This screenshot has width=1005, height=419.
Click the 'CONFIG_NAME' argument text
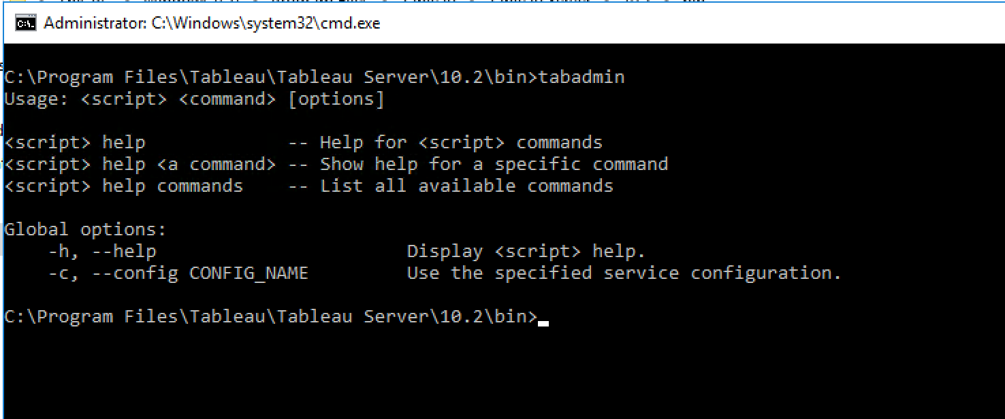(249, 273)
